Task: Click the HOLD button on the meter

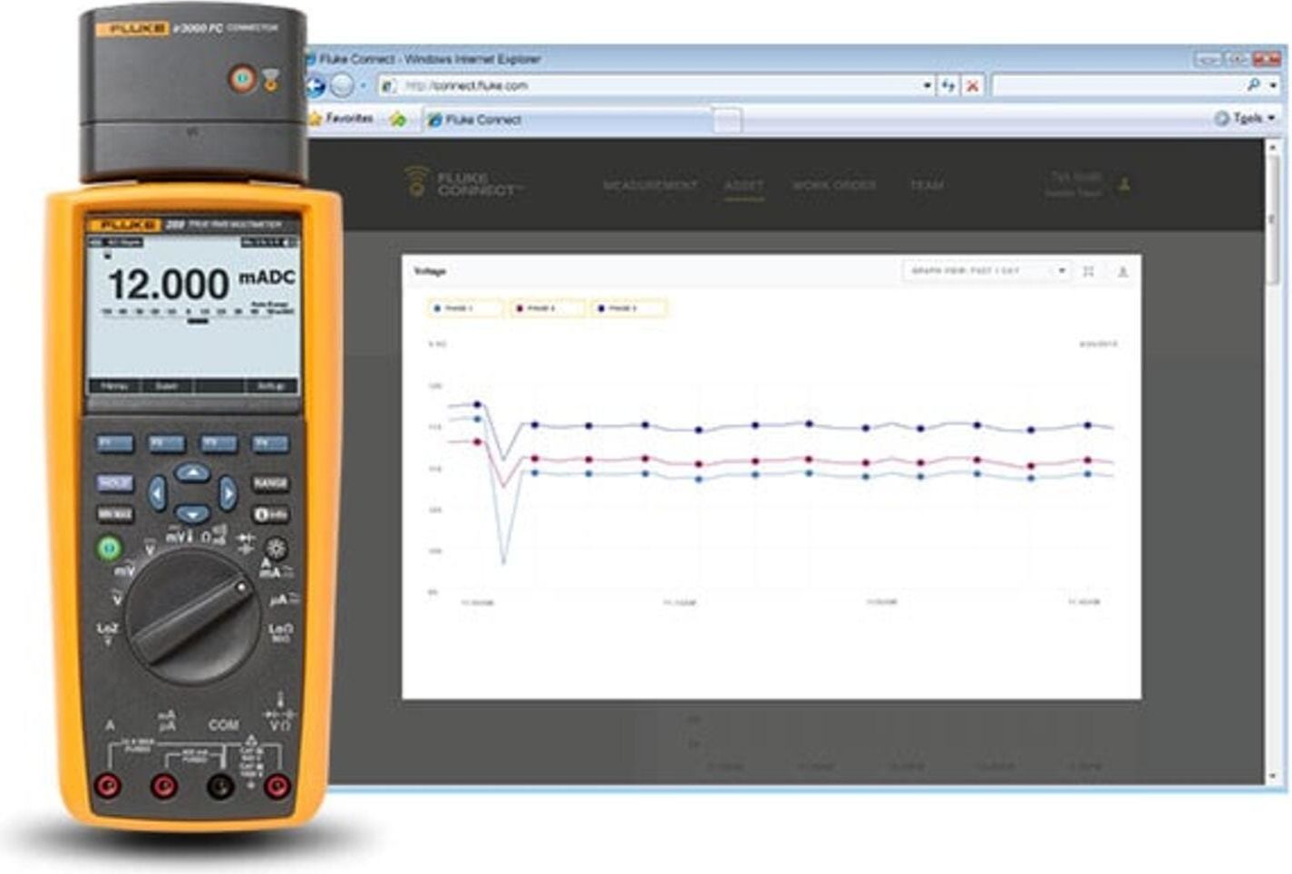Action: pos(115,483)
